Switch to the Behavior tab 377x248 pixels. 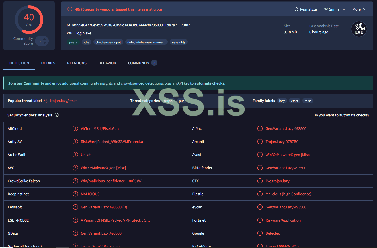tap(107, 63)
